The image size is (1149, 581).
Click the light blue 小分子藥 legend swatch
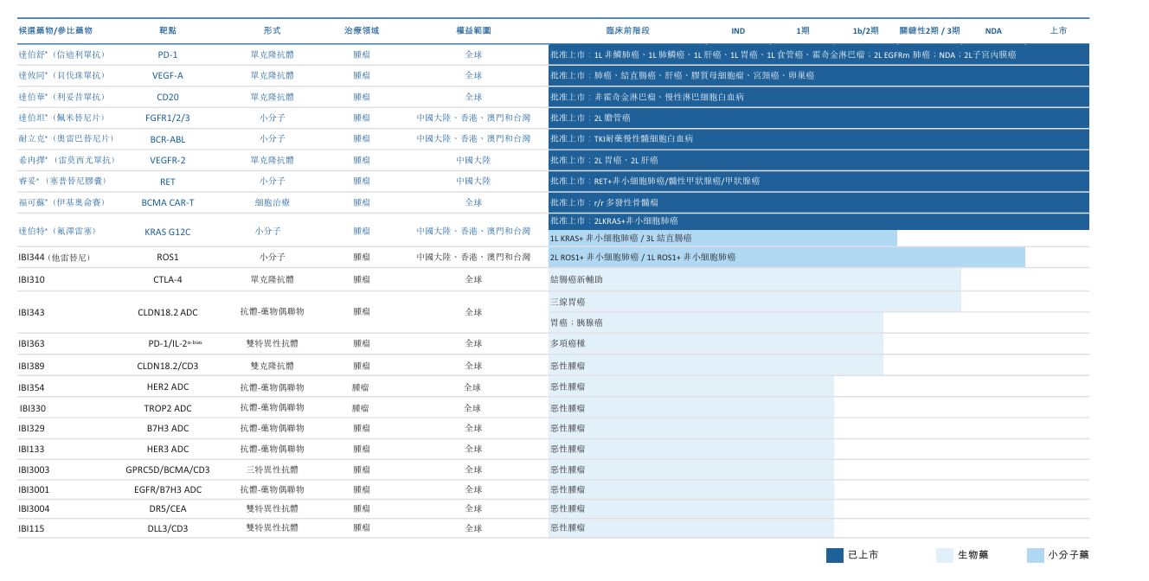click(1036, 555)
